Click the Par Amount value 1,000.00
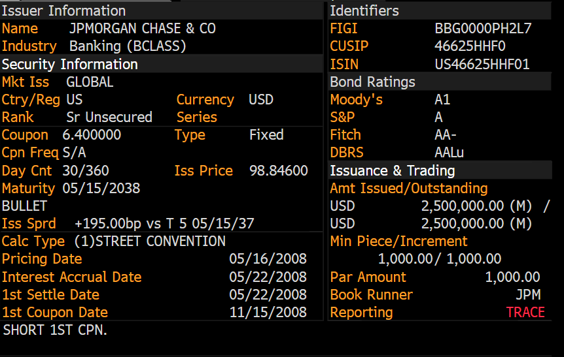 [512, 277]
